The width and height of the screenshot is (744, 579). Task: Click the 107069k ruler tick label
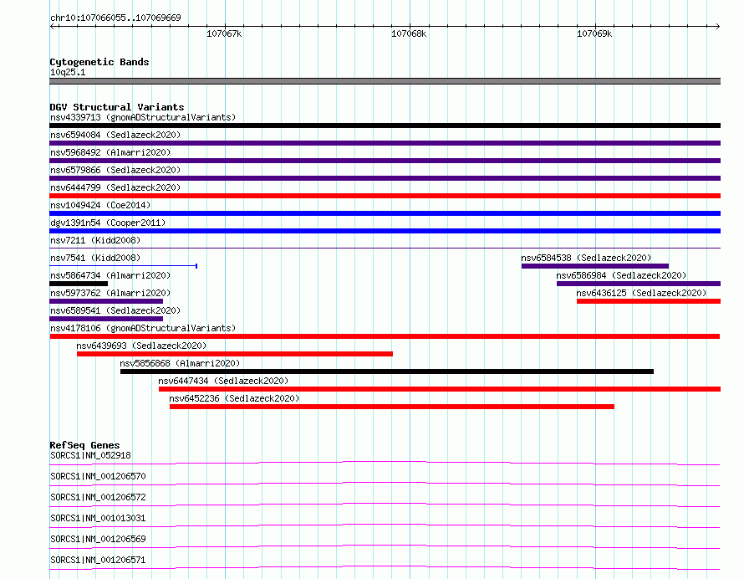(594, 33)
